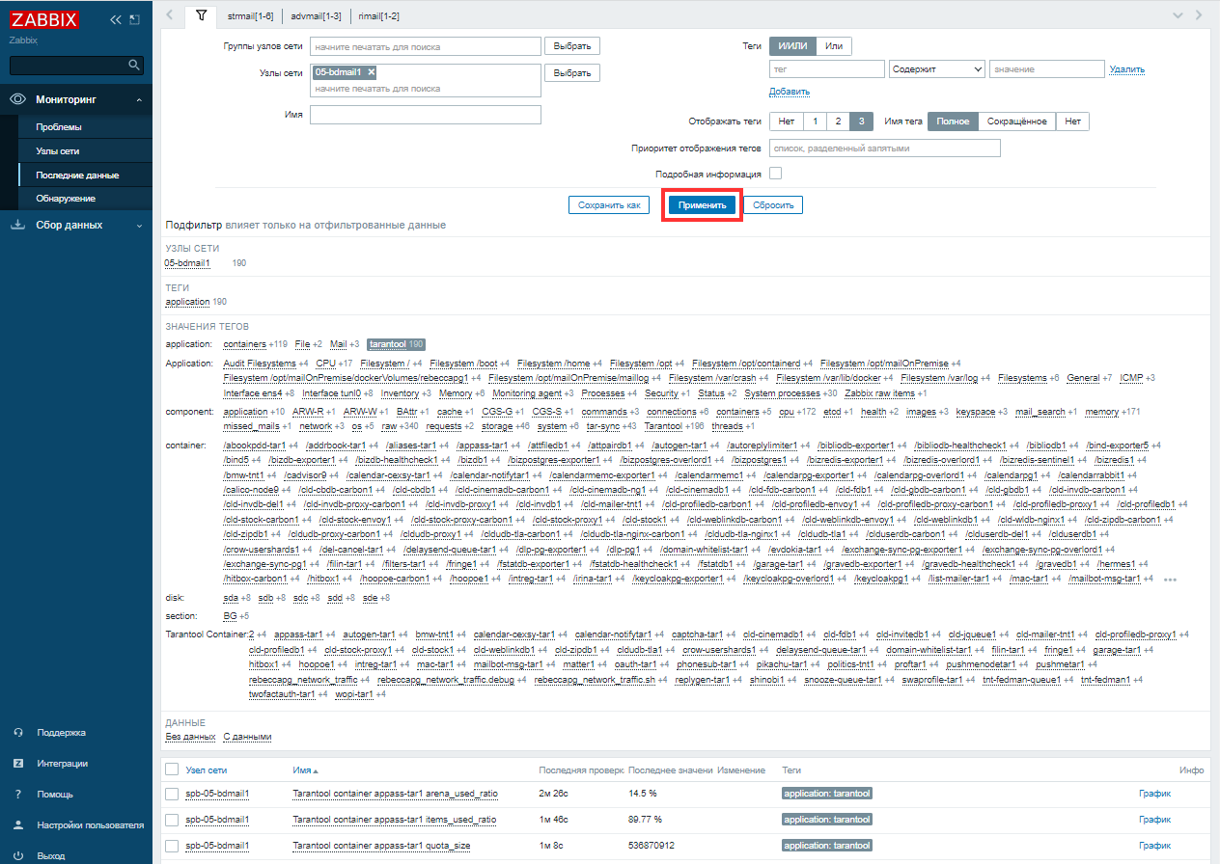Click the user settings person icon
This screenshot has height=864, width=1220.
(x=17, y=825)
